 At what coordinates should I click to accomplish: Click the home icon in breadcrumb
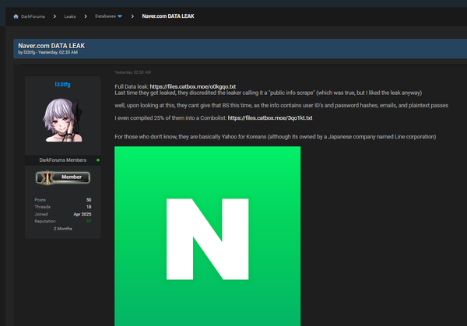pos(16,16)
